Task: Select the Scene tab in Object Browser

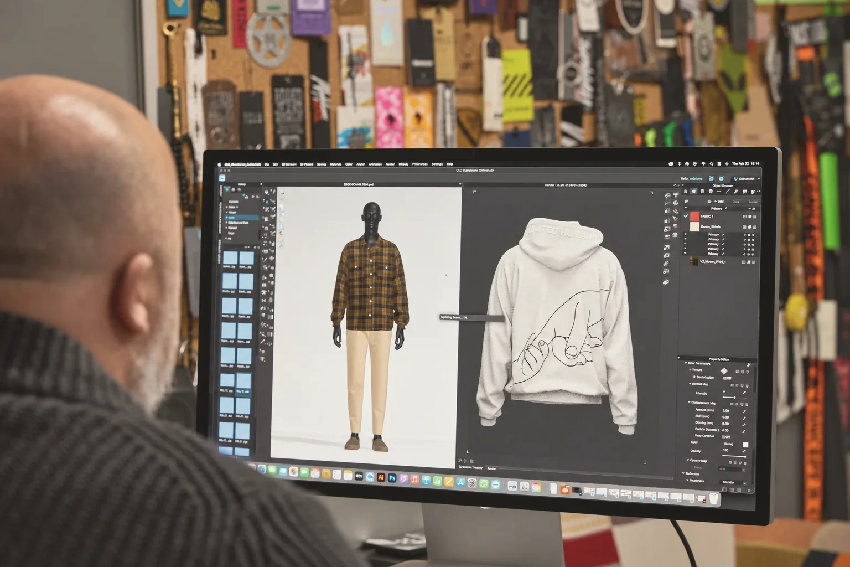Action: pyautogui.click(x=686, y=191)
